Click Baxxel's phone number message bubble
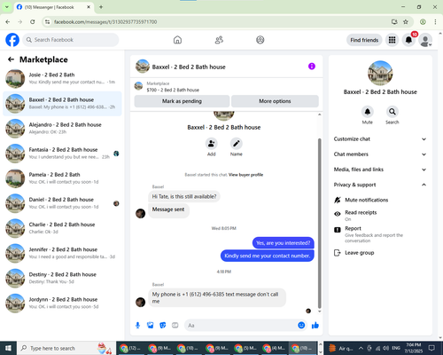This screenshot has width=443, height=355. tap(217, 298)
